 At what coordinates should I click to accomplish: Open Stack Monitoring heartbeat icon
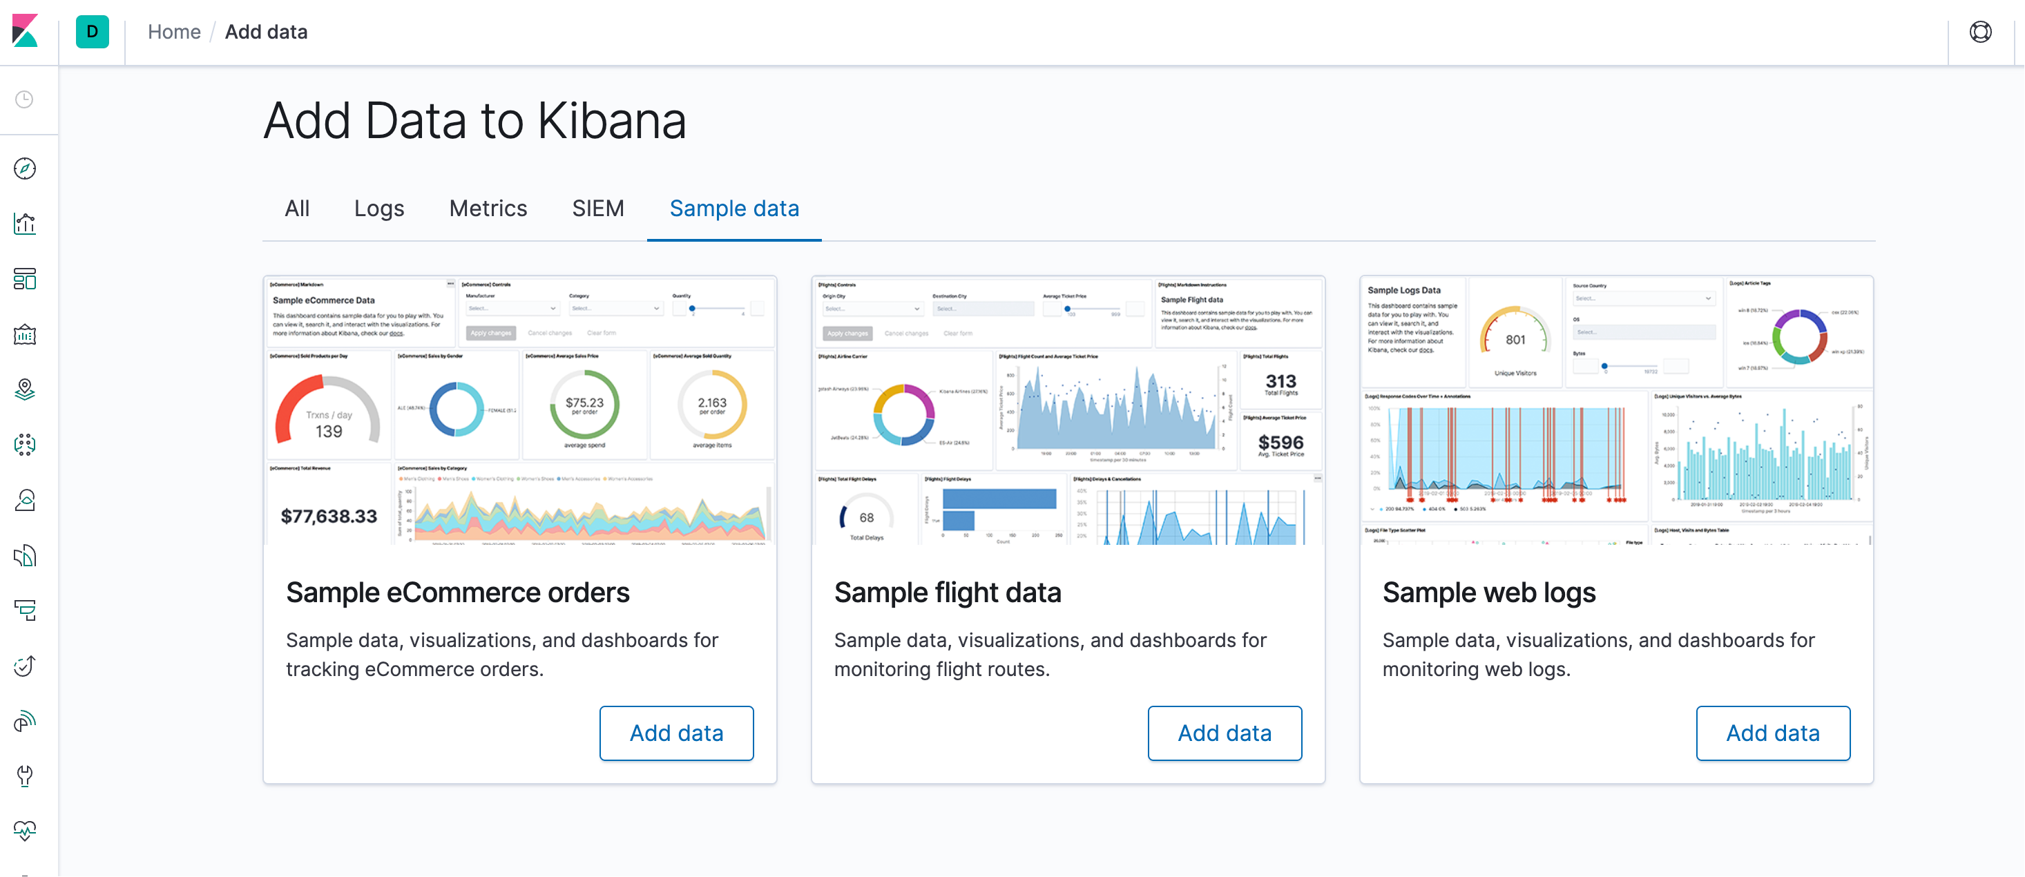25,831
